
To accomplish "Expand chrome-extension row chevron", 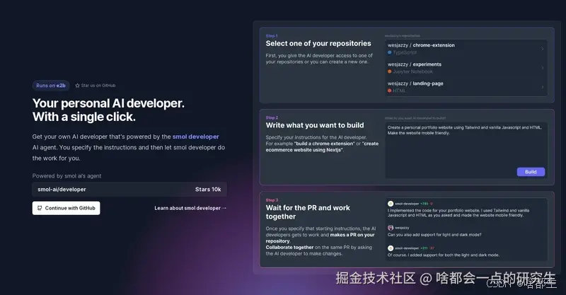I will pos(542,49).
